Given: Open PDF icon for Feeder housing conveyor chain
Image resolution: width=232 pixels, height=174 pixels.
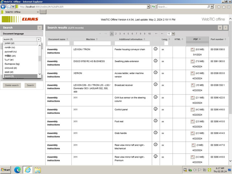Looking at the screenshot, I should (x=192, y=49).
